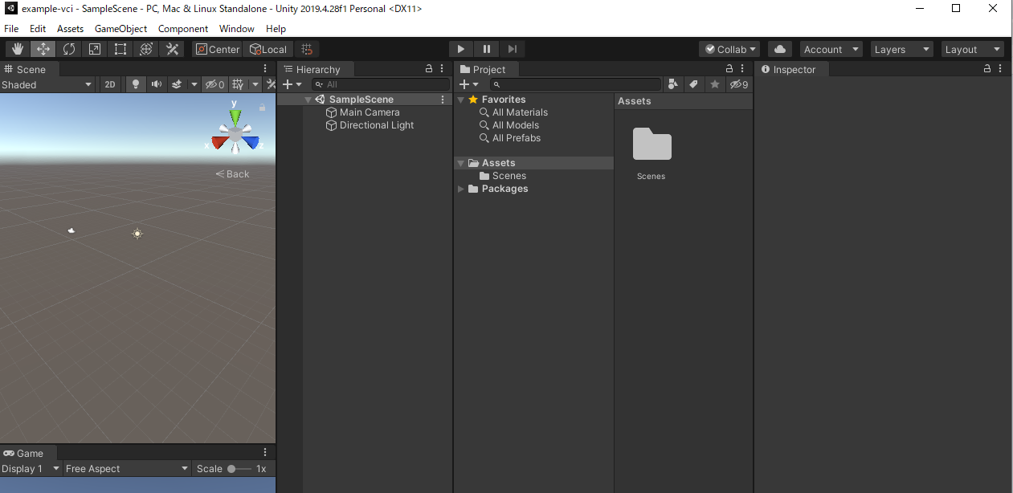
Task: Click the Hierarchy search field
Action: (381, 84)
